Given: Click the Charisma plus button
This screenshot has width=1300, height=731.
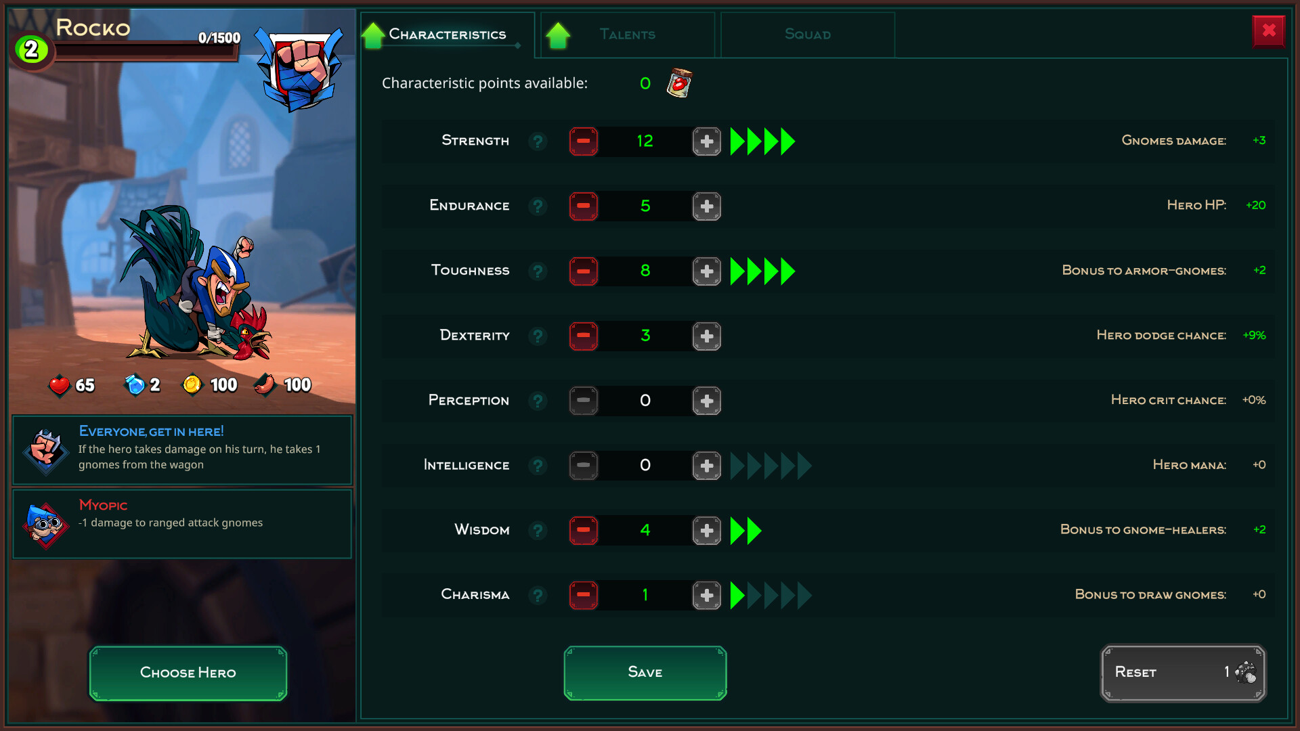Looking at the screenshot, I should 706,594.
